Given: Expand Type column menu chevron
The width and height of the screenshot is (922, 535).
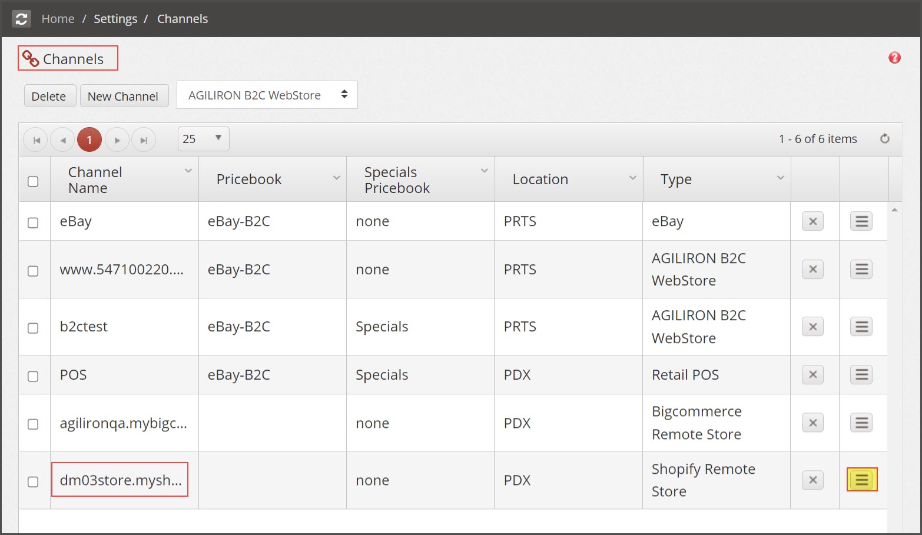Looking at the screenshot, I should pyautogui.click(x=781, y=178).
